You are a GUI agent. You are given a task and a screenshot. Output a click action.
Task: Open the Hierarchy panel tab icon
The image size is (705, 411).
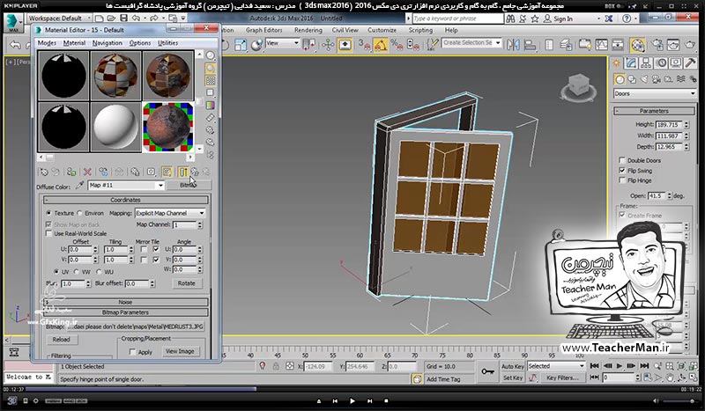(646, 63)
